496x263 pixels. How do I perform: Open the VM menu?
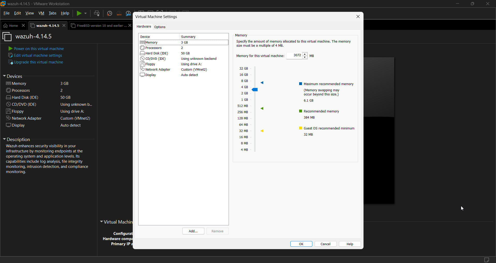(41, 13)
